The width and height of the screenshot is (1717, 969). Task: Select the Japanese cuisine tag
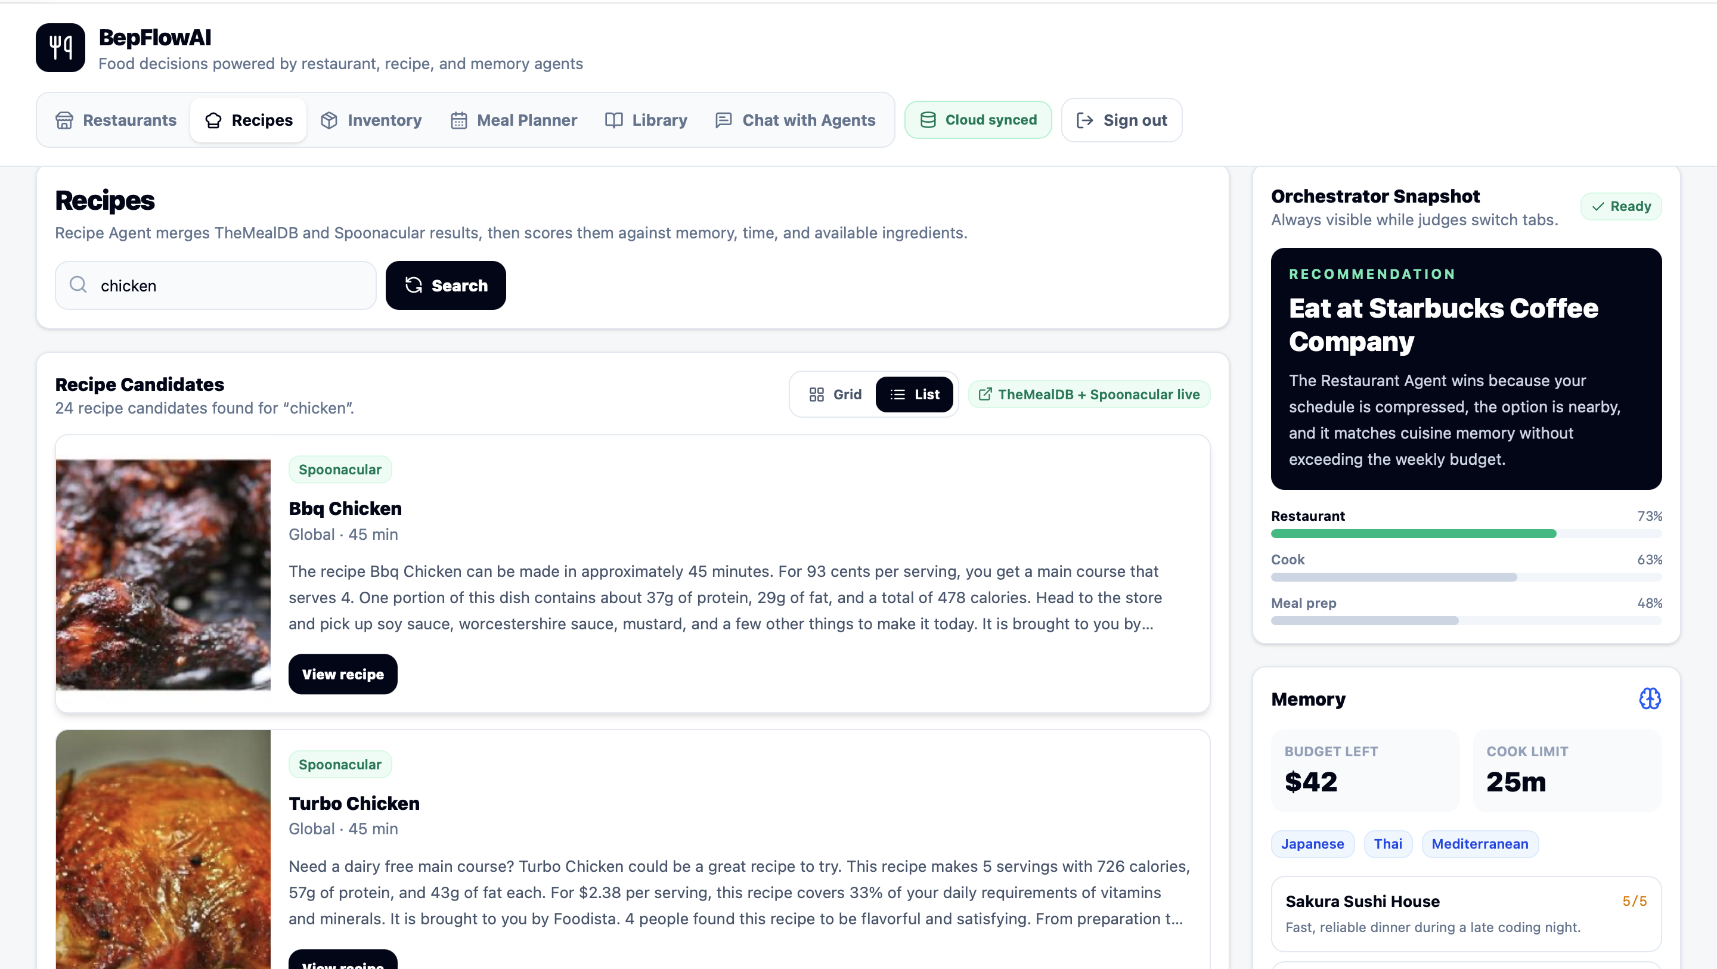point(1312,844)
